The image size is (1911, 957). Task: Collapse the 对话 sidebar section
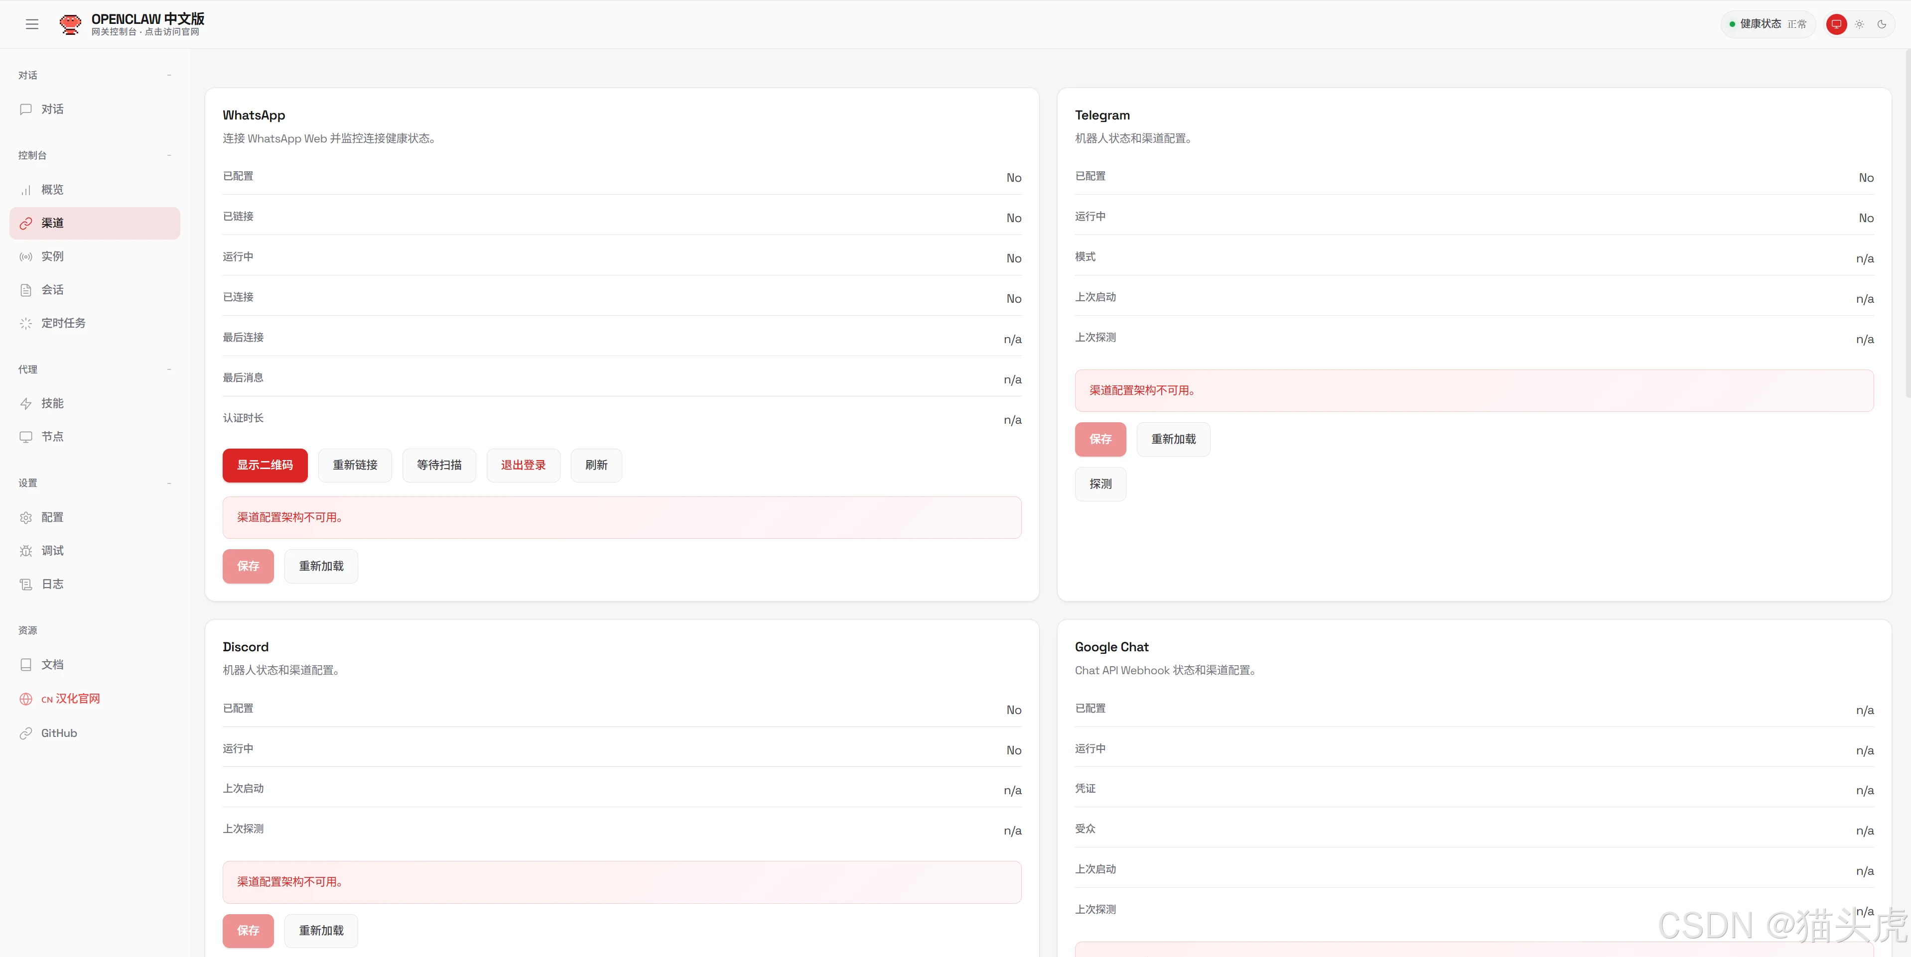click(169, 74)
